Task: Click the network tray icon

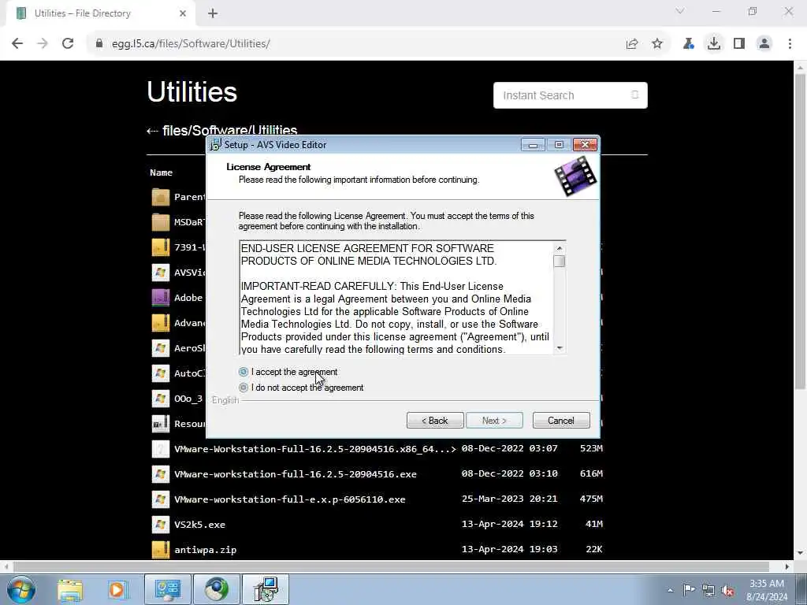Action: click(708, 590)
